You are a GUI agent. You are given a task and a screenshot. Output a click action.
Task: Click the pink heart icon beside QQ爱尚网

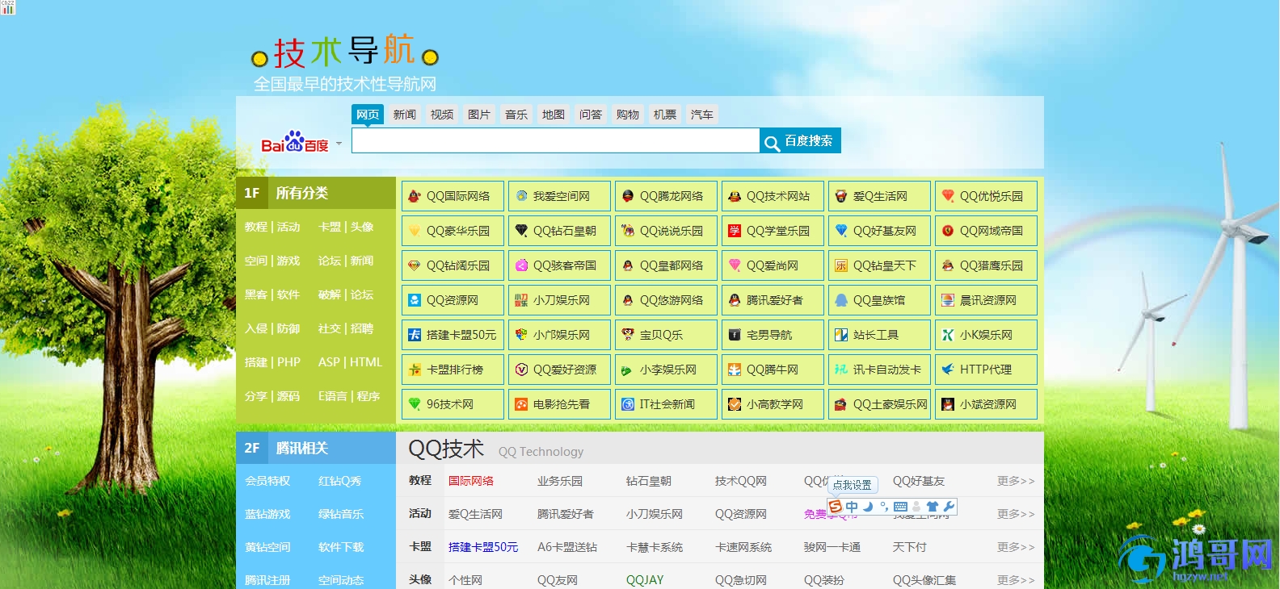[735, 265]
